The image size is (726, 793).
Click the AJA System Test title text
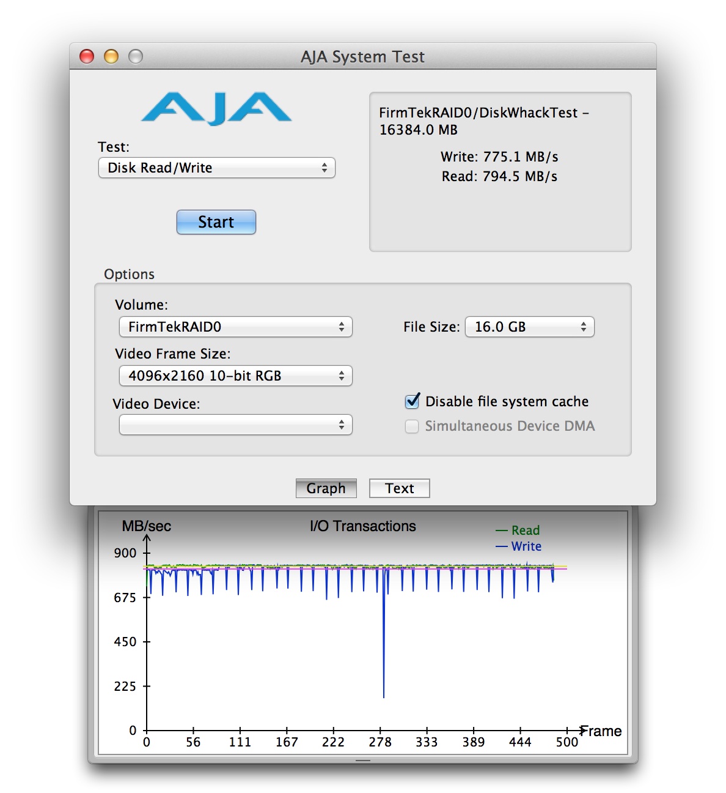click(363, 57)
